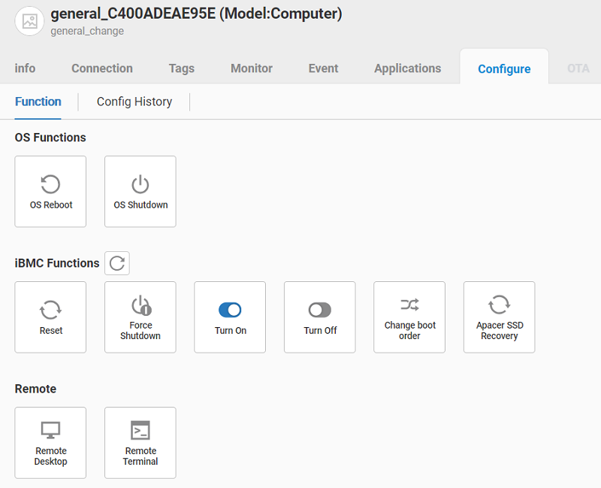601x488 pixels.
Task: Refresh iBMC Functions status
Action: coord(117,262)
